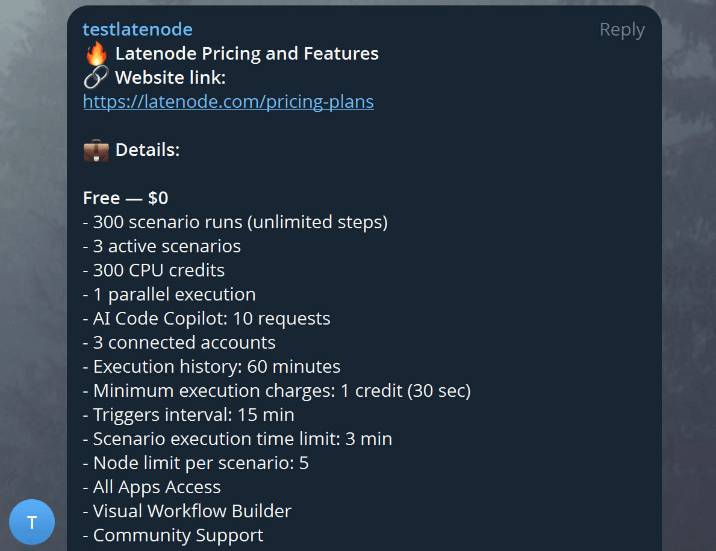The height and width of the screenshot is (551, 716).
Task: Click the chain link emoji
Action: 96,78
